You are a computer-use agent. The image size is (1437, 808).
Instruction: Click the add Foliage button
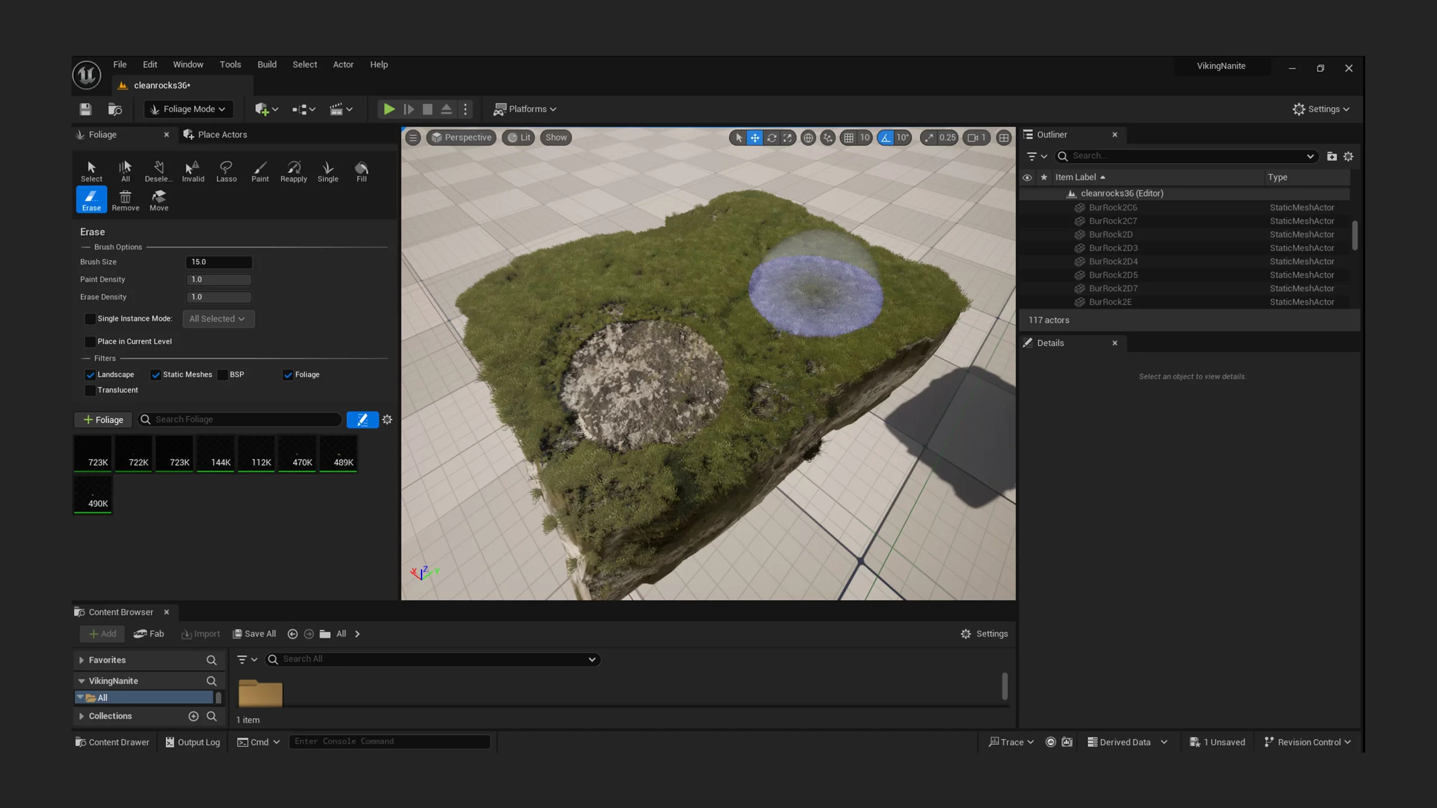point(103,420)
